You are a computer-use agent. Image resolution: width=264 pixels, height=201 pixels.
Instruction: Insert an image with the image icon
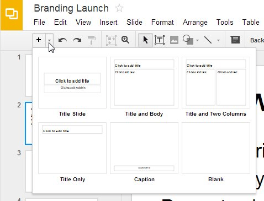pos(174,40)
